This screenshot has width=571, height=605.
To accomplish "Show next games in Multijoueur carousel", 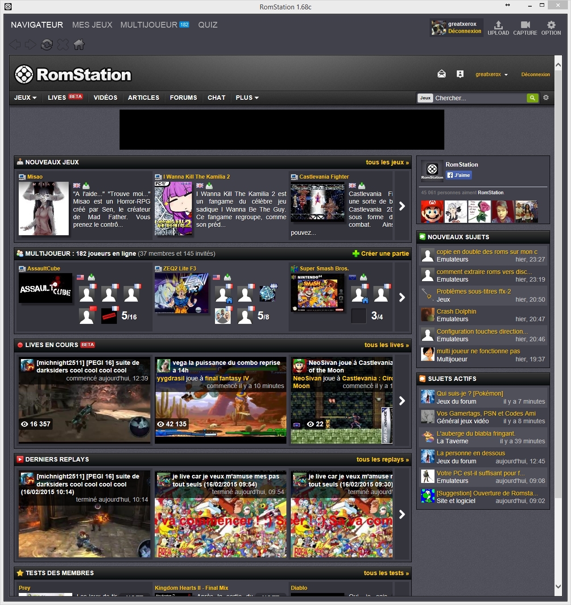I will pyautogui.click(x=402, y=297).
